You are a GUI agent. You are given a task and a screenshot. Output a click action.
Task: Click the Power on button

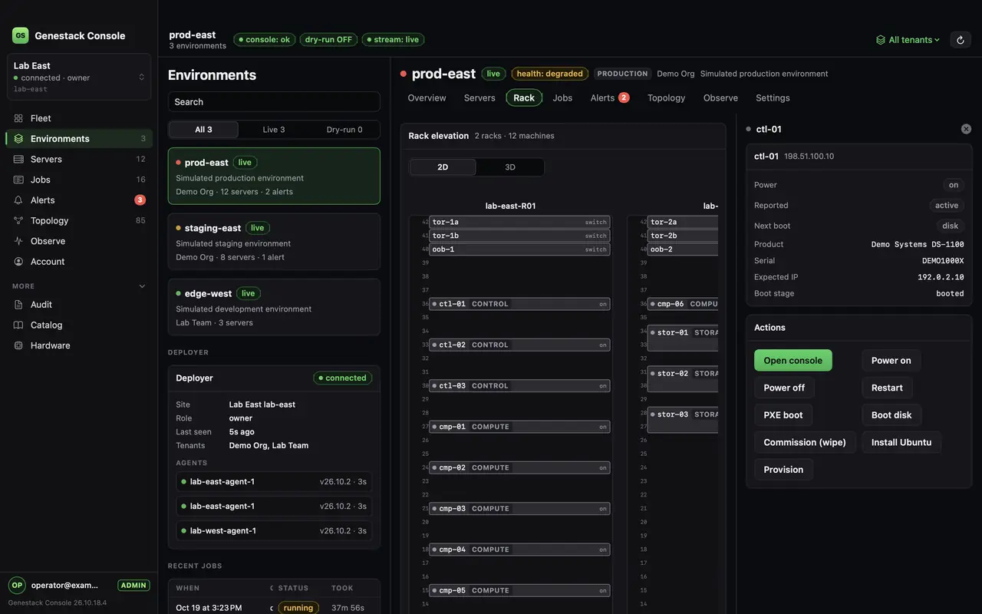pyautogui.click(x=891, y=361)
